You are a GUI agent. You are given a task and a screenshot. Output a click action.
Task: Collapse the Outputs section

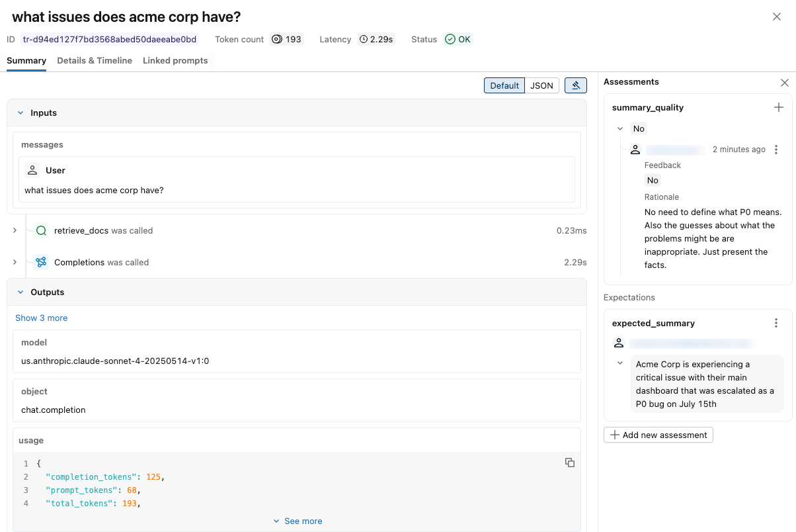point(20,292)
